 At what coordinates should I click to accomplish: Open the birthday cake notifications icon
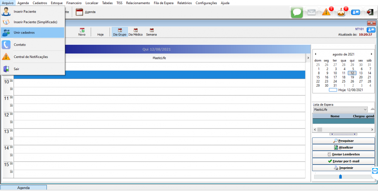[341, 12]
